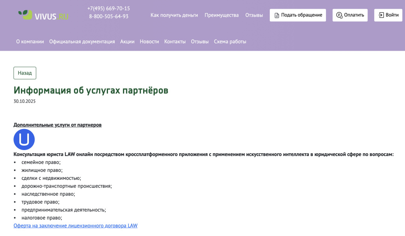Open the Как получить деньги menu item

[174, 15]
